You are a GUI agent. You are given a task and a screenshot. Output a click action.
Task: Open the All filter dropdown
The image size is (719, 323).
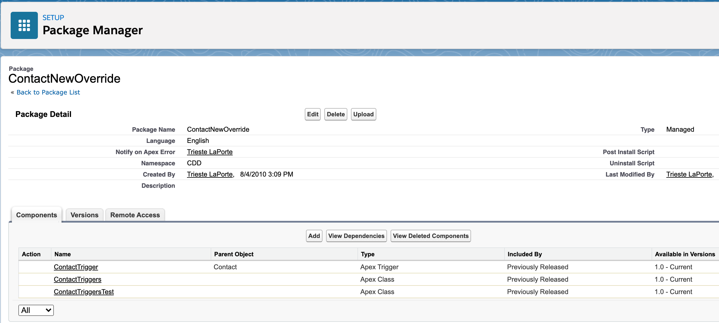[36, 310]
